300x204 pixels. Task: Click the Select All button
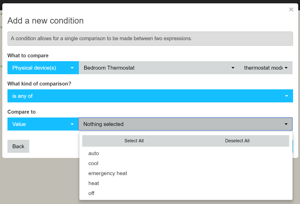pyautogui.click(x=134, y=141)
